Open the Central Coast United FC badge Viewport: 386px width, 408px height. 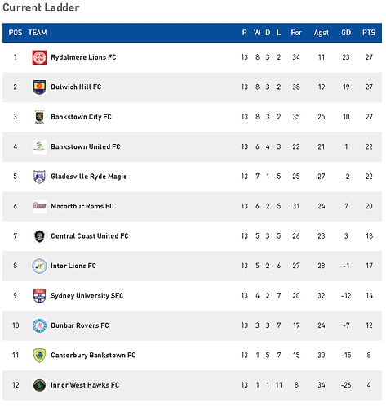point(39,236)
